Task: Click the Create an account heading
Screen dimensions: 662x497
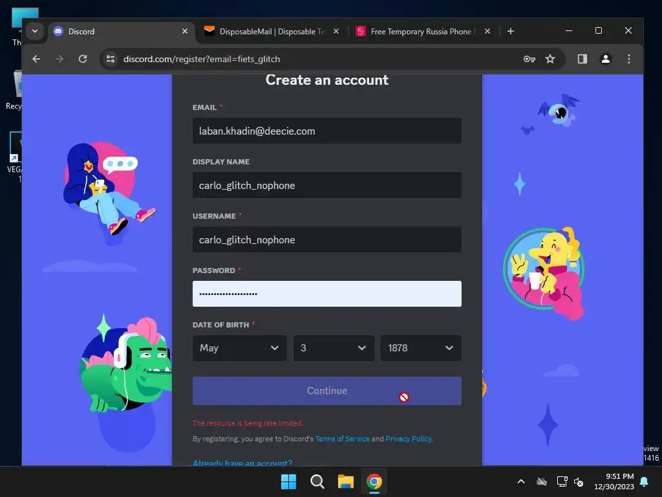Action: click(326, 80)
